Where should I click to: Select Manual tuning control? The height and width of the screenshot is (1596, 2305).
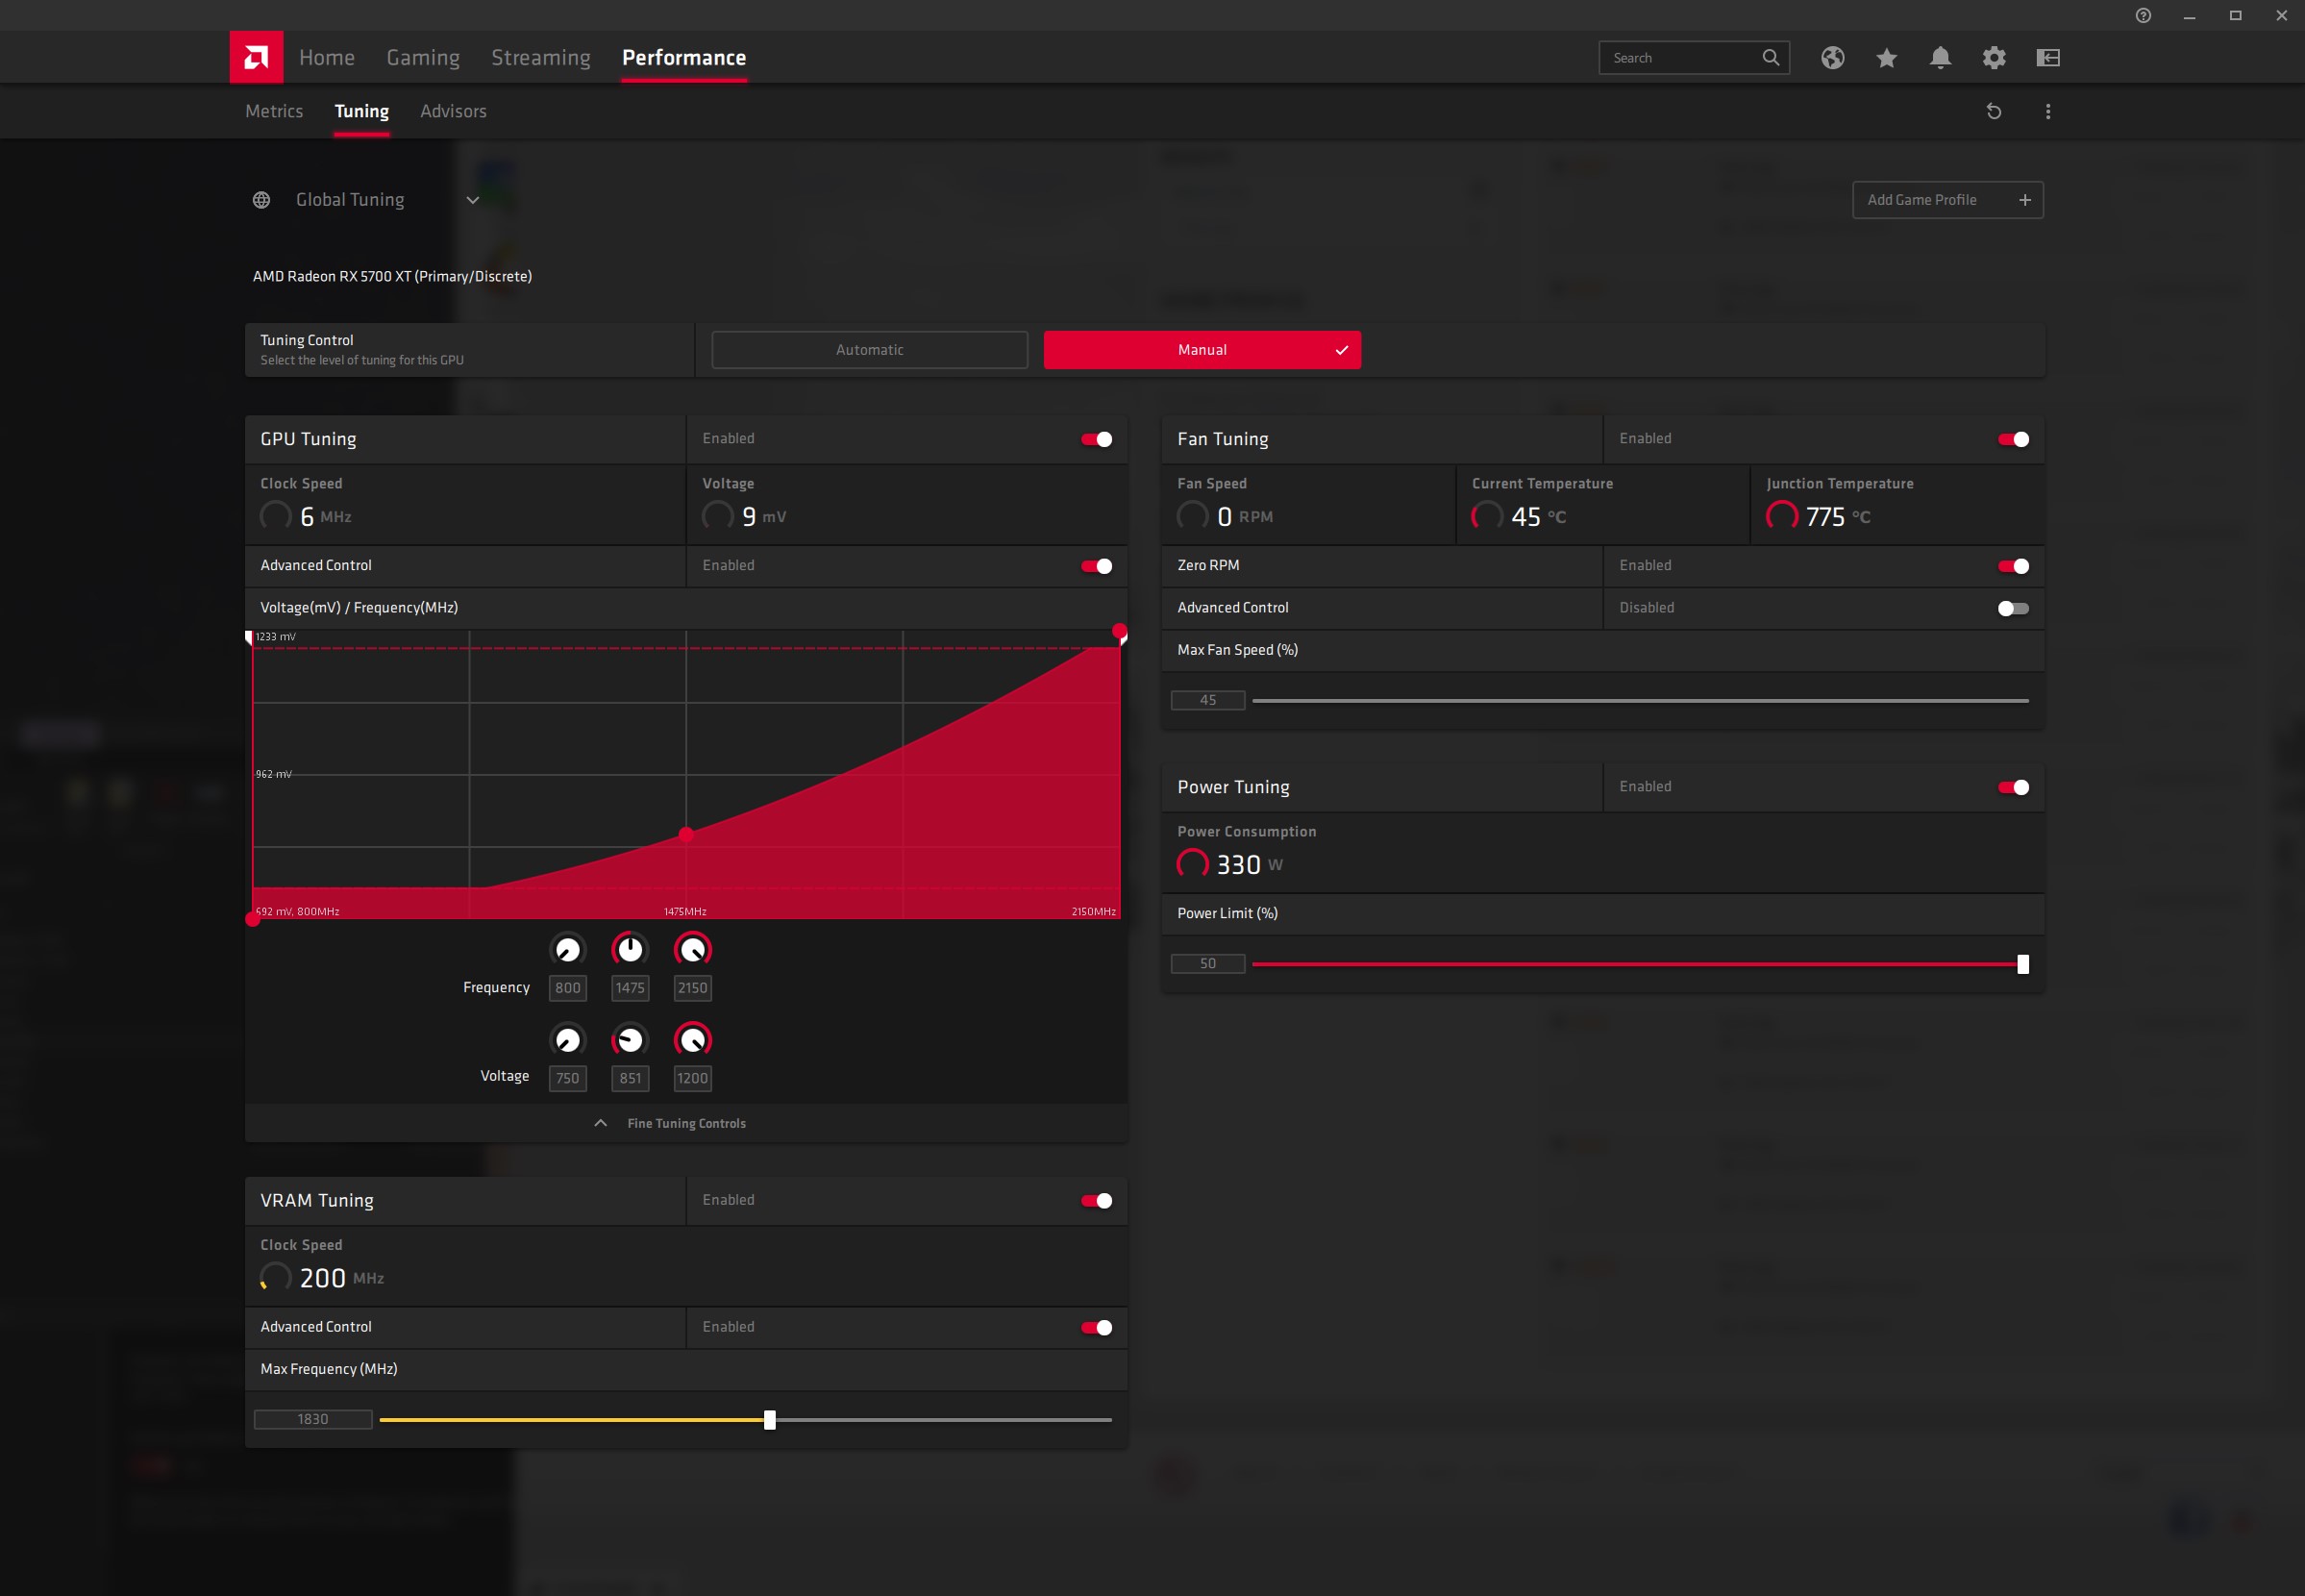click(x=1202, y=350)
